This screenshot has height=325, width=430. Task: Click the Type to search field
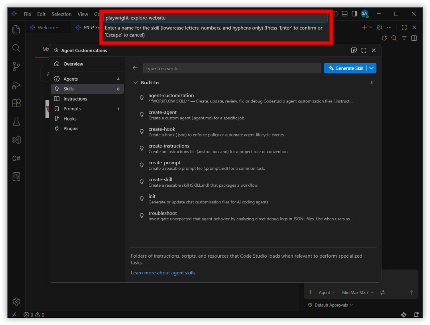tap(232, 68)
